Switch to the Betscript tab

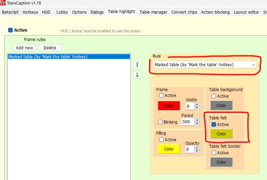point(10,12)
